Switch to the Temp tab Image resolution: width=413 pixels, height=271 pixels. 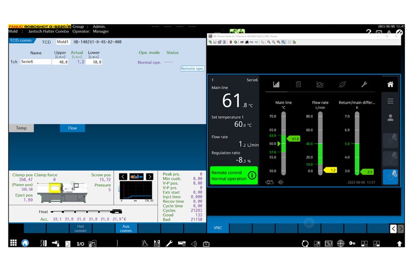21,128
